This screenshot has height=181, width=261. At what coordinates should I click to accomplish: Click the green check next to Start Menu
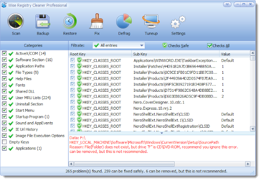click(11, 110)
